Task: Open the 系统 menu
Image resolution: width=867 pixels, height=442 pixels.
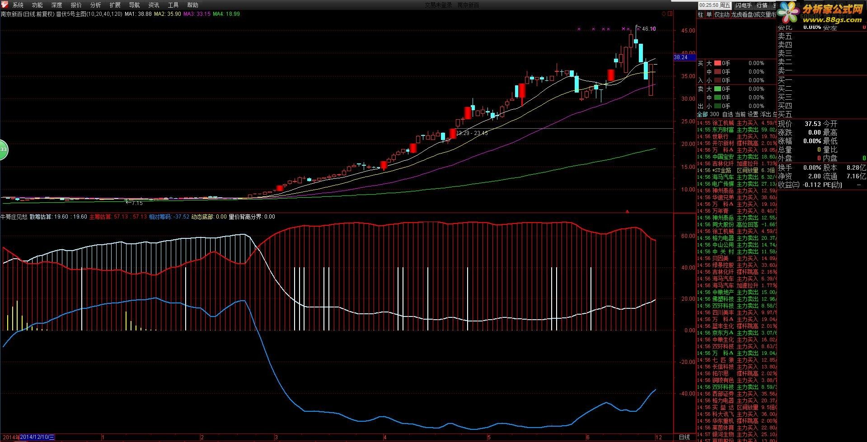Action: coord(18,5)
